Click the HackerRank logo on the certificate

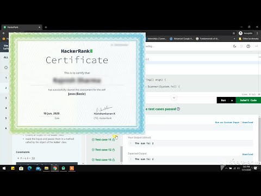(x=77, y=51)
